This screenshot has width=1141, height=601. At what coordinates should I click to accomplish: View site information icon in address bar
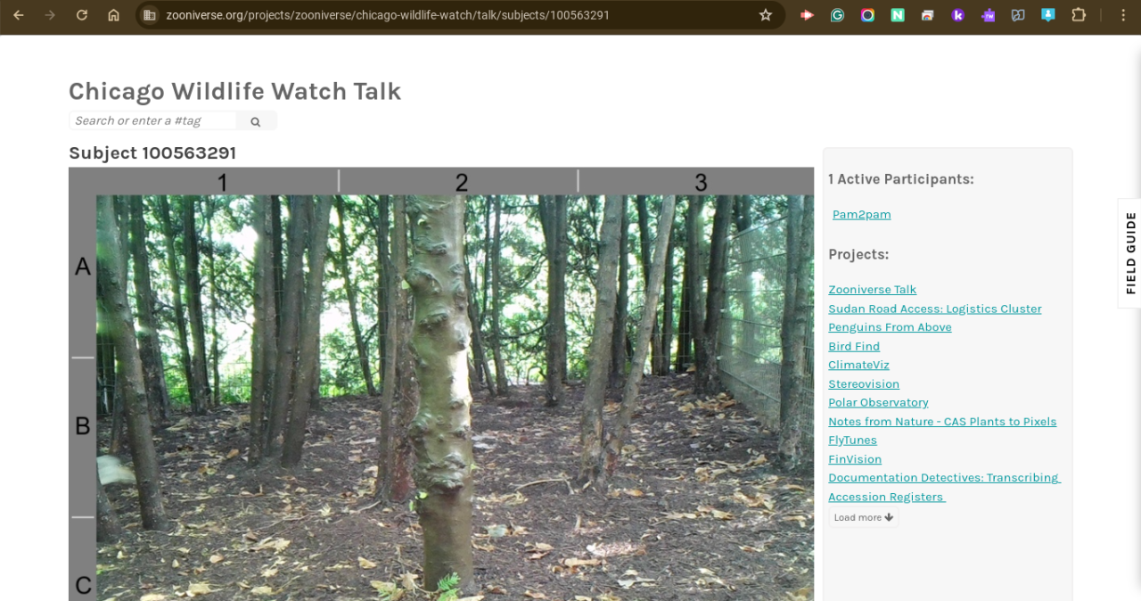(x=150, y=15)
